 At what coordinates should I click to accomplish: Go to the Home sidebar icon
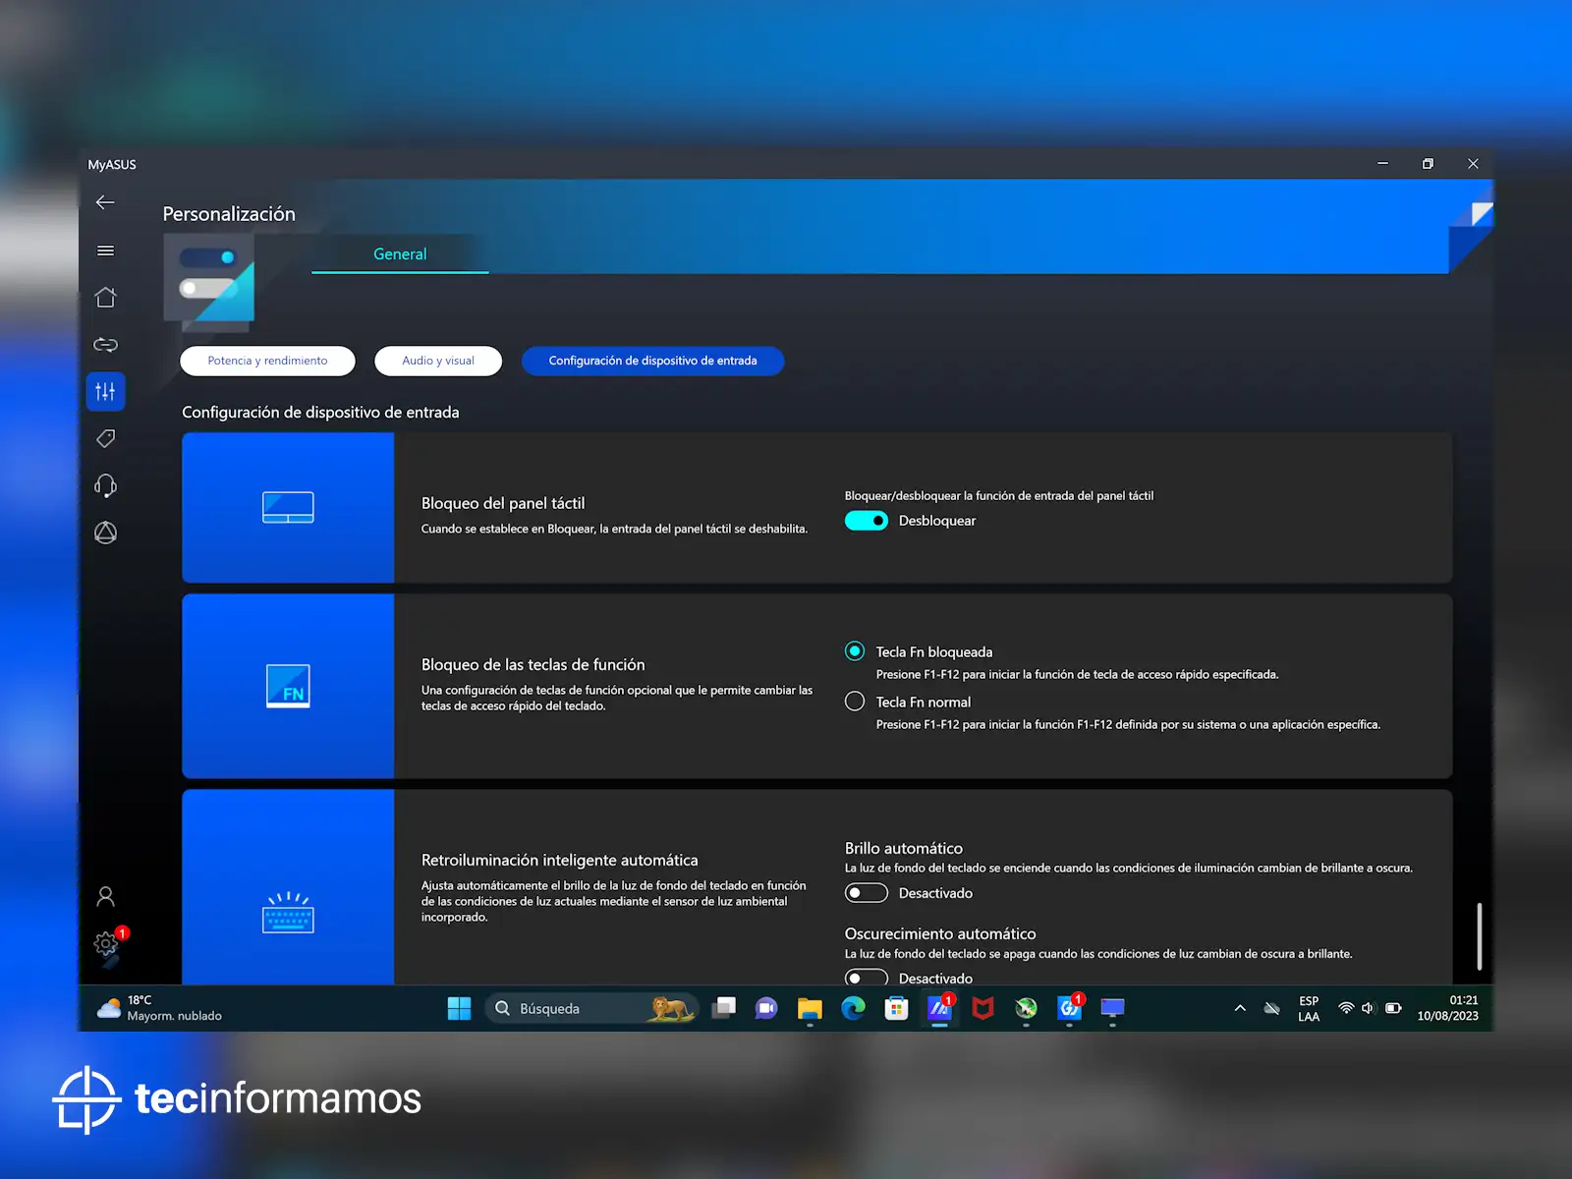pyautogui.click(x=105, y=298)
